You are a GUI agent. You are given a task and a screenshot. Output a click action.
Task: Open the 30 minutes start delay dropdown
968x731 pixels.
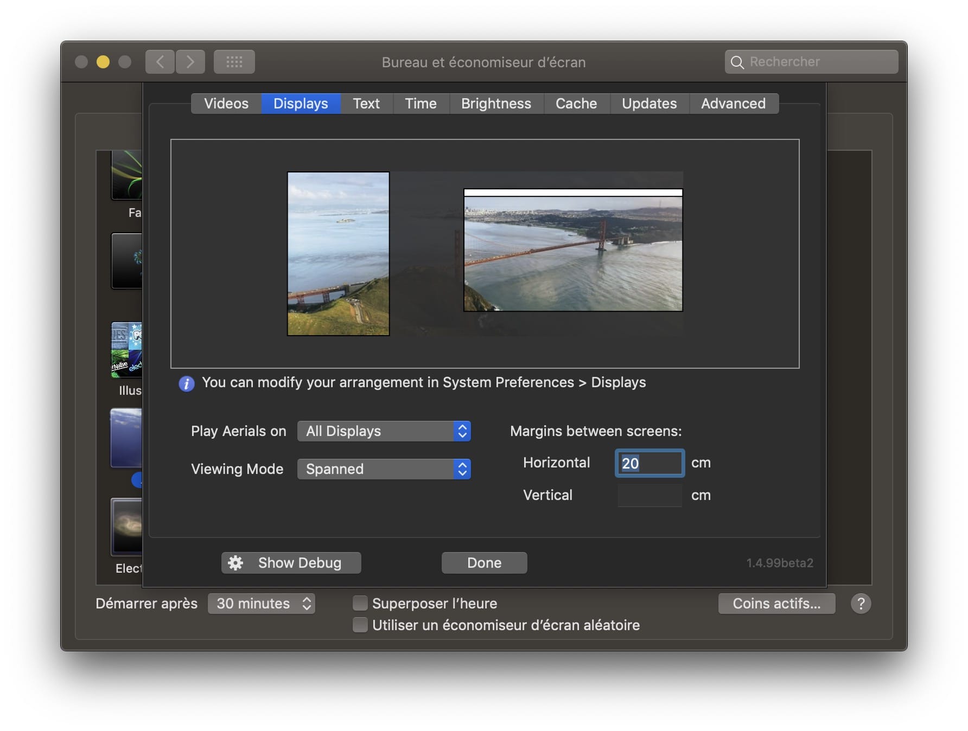pyautogui.click(x=262, y=604)
